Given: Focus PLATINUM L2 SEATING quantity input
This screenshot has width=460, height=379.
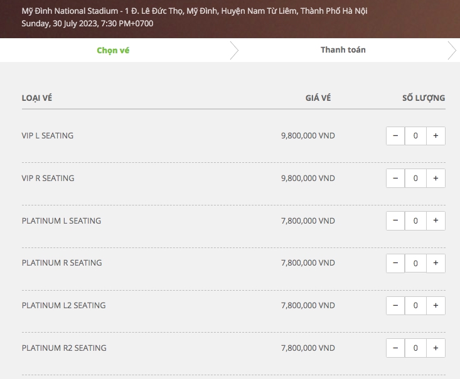Looking at the screenshot, I should point(415,306).
